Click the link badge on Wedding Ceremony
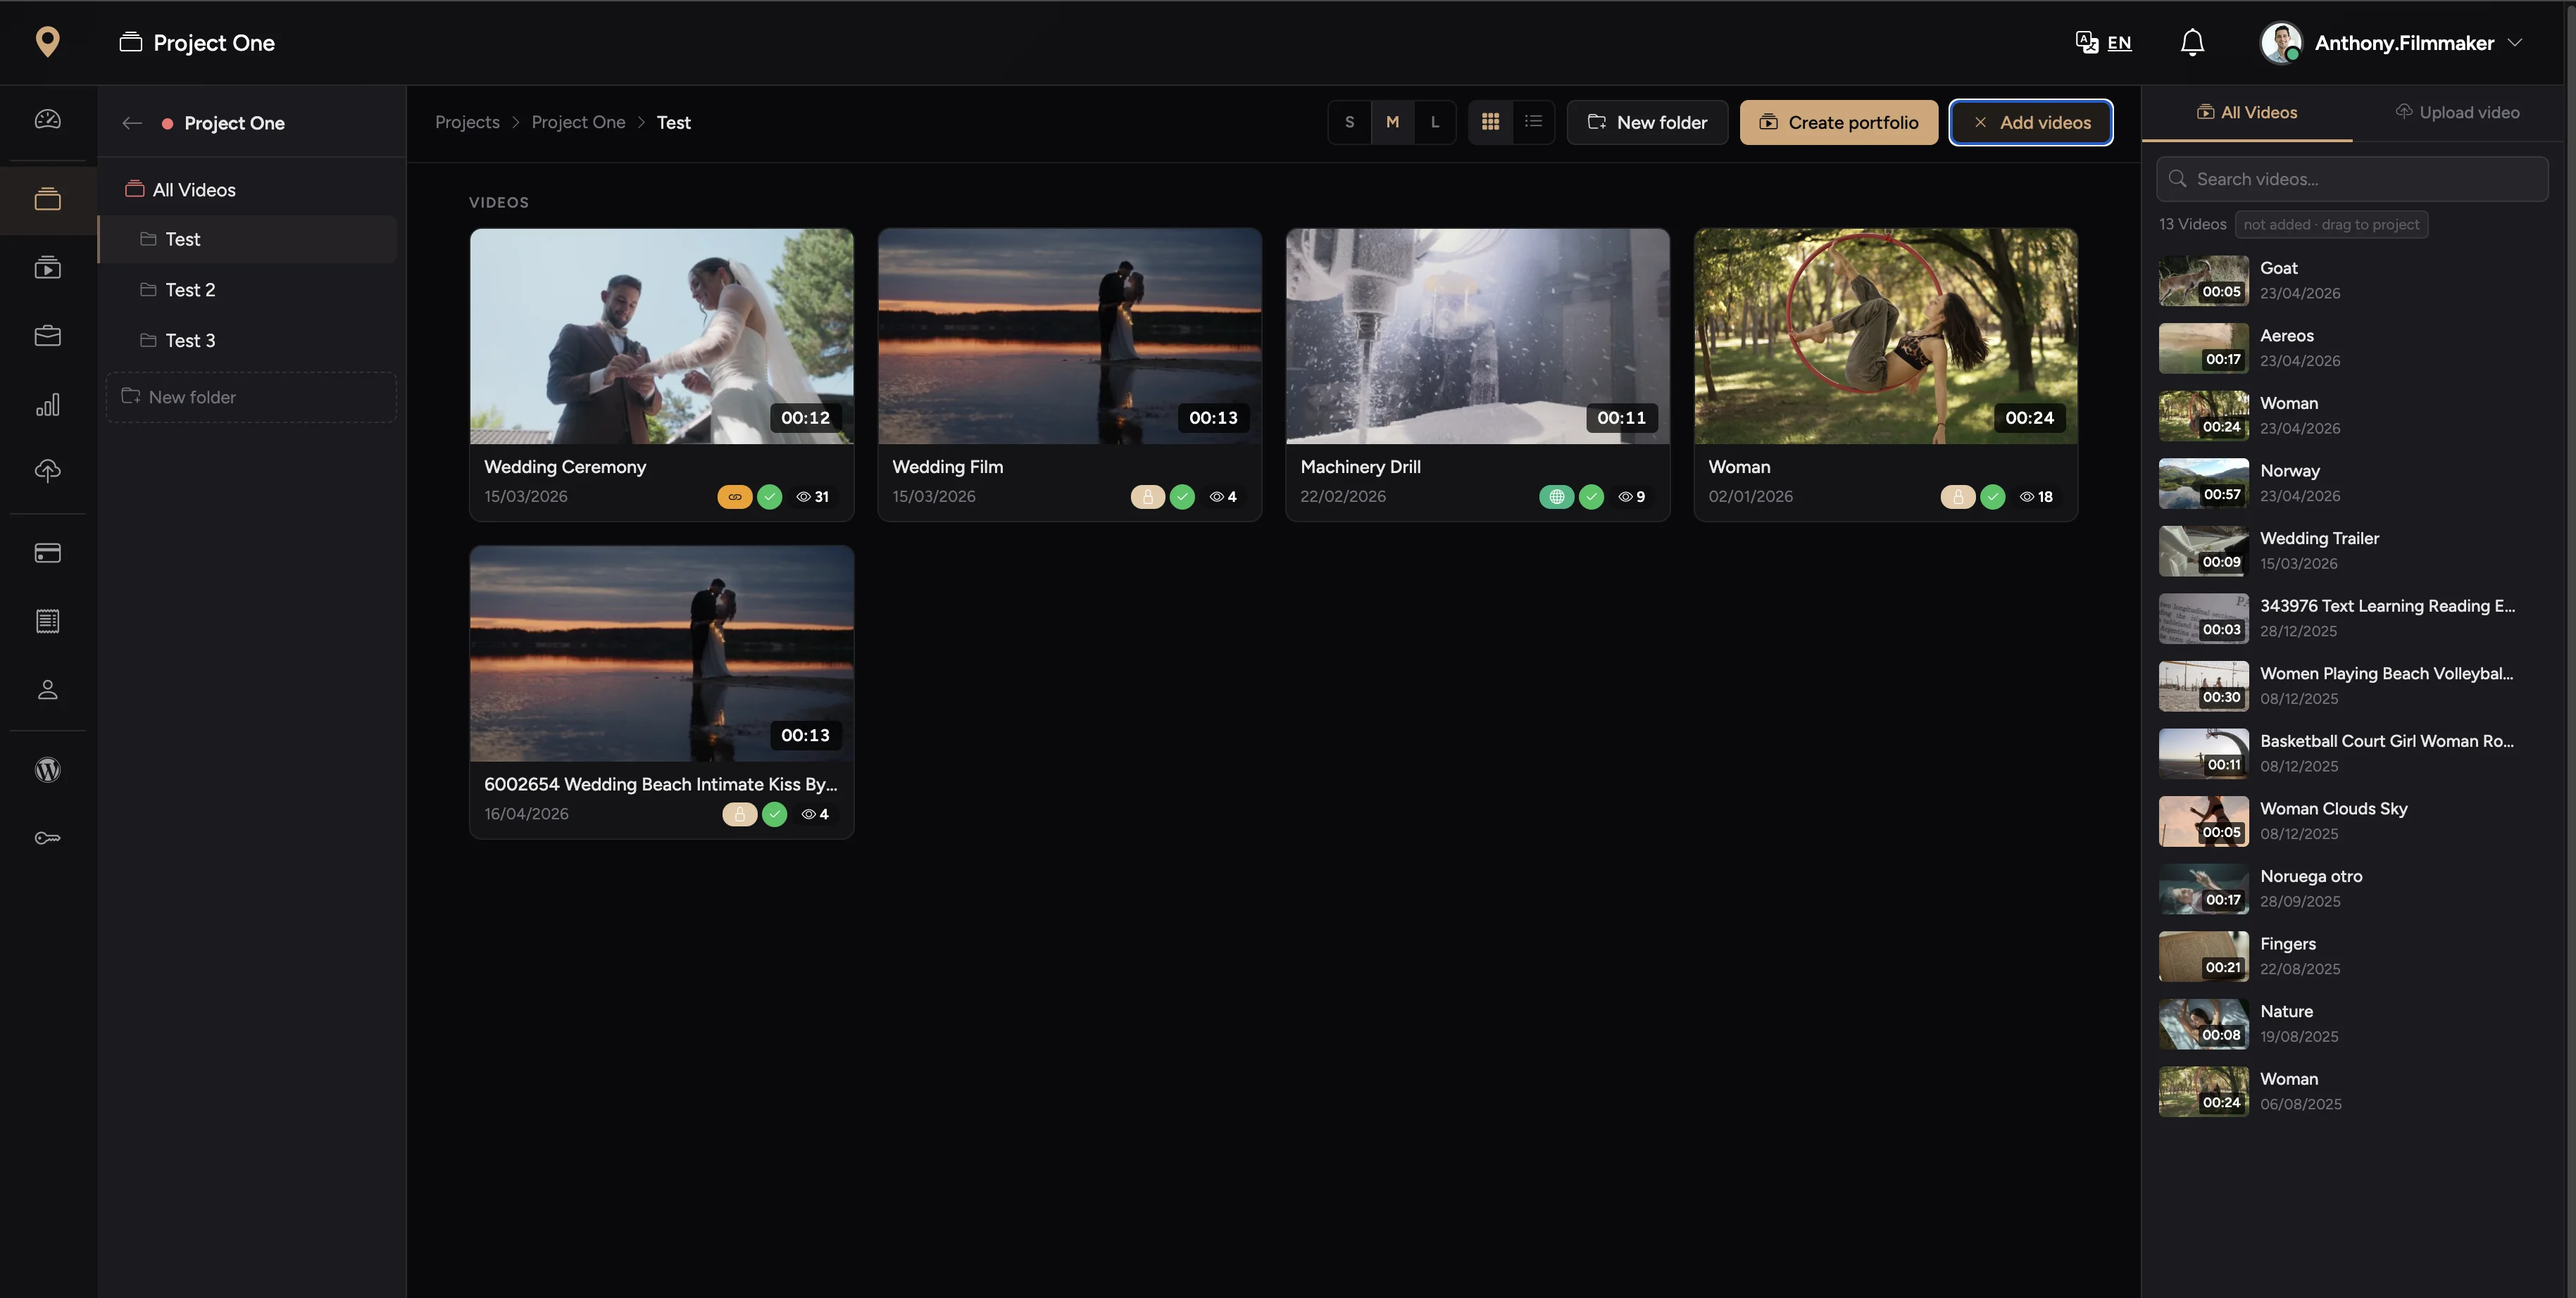The width and height of the screenshot is (2576, 1298). (x=734, y=497)
